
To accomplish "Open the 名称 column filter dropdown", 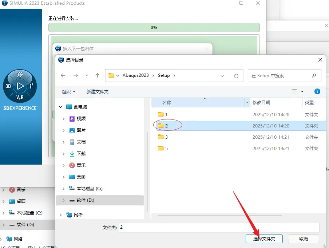I will (247, 102).
